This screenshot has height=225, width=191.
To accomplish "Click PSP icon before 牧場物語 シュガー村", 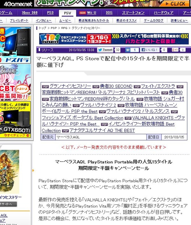I will 140,99.
